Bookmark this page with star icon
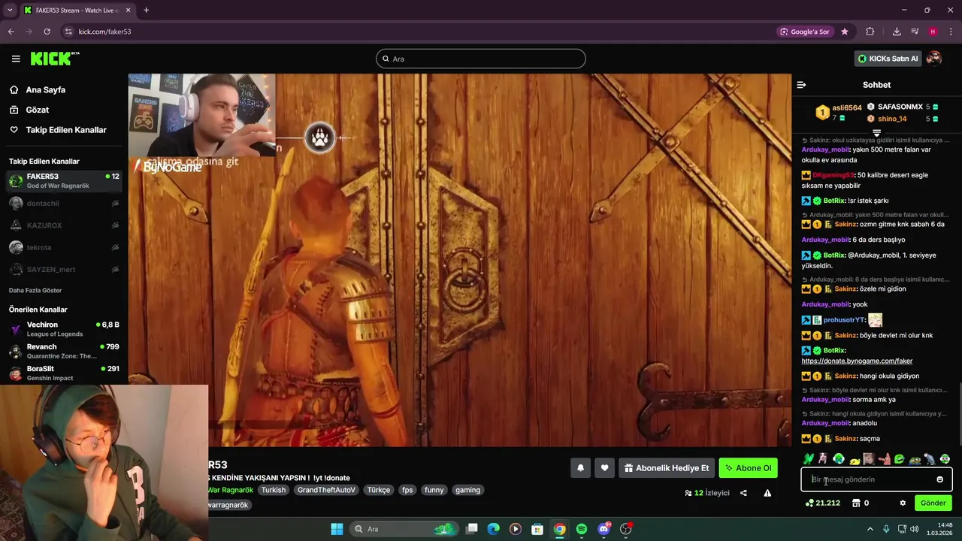The image size is (962, 541). tap(845, 32)
